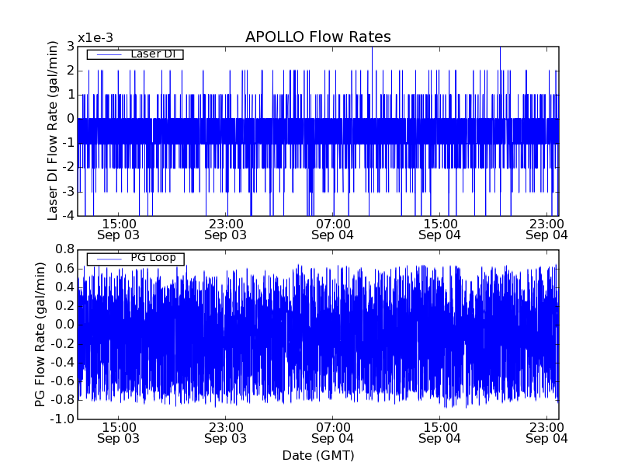Select the "-1.0" y-axis tick on bottom plot
Viewport: 621px width, 466px height.
pos(62,419)
